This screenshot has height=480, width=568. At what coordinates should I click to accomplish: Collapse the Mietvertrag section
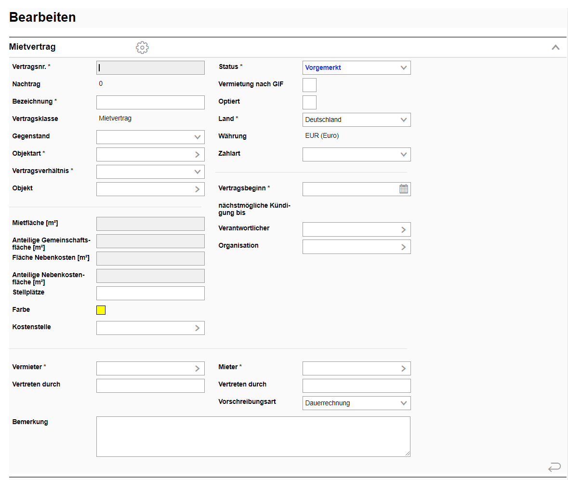tap(555, 47)
